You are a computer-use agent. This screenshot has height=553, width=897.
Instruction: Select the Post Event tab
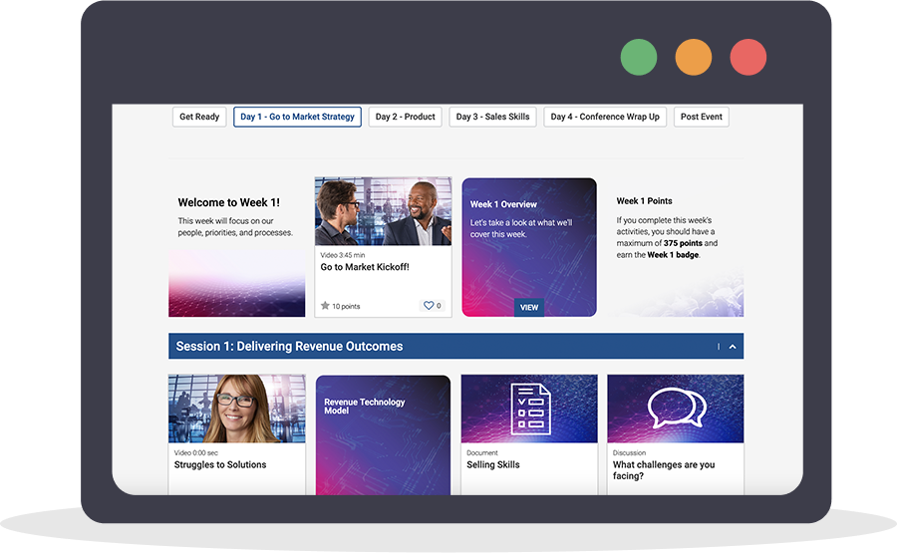[701, 118]
